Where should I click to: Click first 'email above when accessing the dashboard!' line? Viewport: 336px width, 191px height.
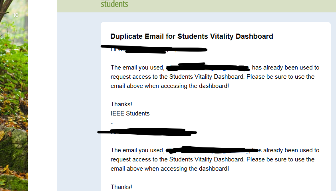tap(170, 86)
